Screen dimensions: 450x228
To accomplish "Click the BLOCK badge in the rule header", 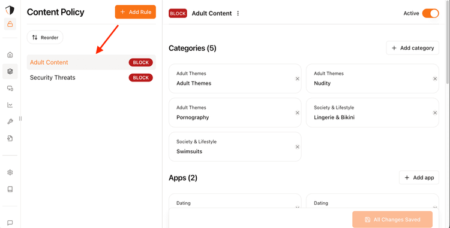I will pyautogui.click(x=178, y=13).
